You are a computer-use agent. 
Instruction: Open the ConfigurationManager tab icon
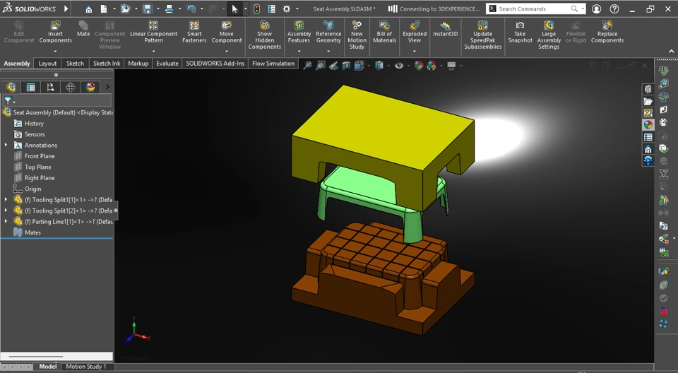pos(50,88)
